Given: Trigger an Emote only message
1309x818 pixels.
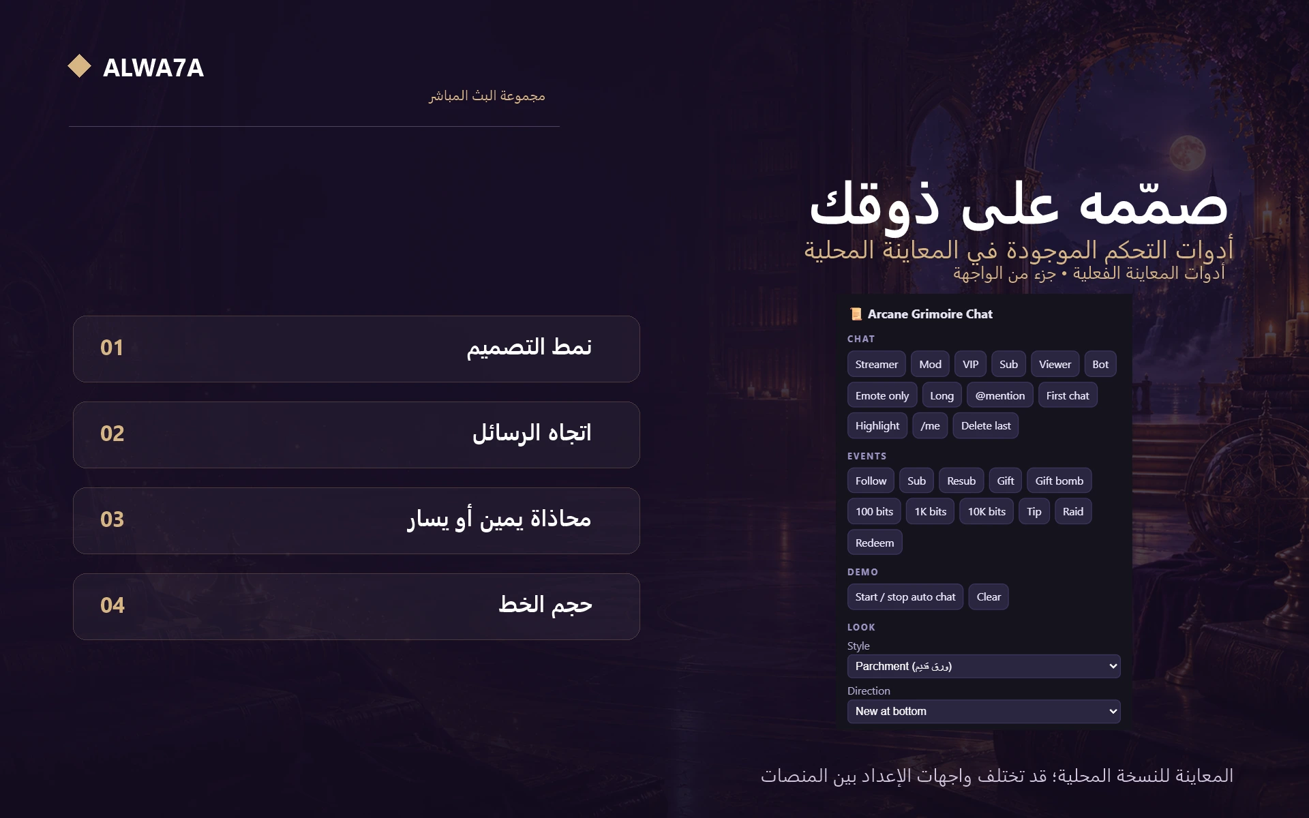Looking at the screenshot, I should click(x=882, y=395).
